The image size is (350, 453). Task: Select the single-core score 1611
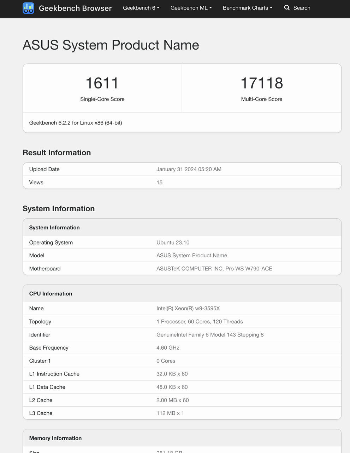(x=102, y=83)
